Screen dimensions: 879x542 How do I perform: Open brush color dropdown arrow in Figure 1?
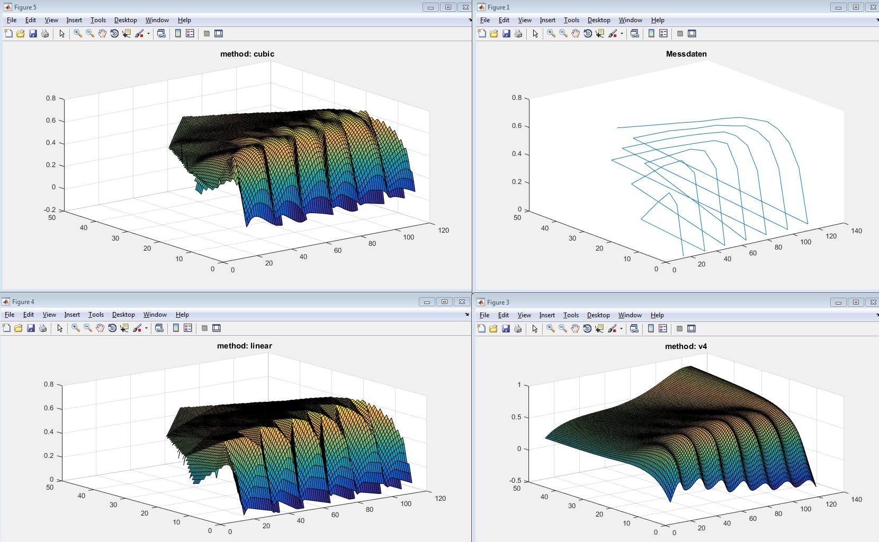[x=622, y=33]
